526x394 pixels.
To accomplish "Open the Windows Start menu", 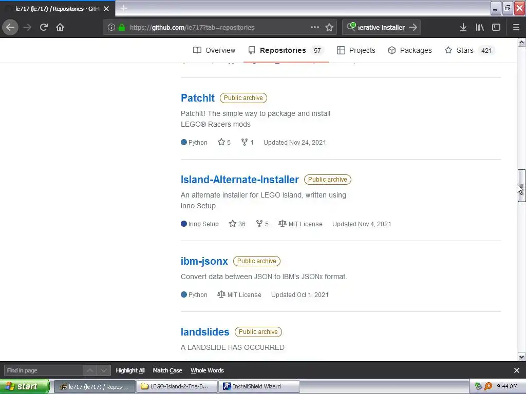I will pos(25,386).
